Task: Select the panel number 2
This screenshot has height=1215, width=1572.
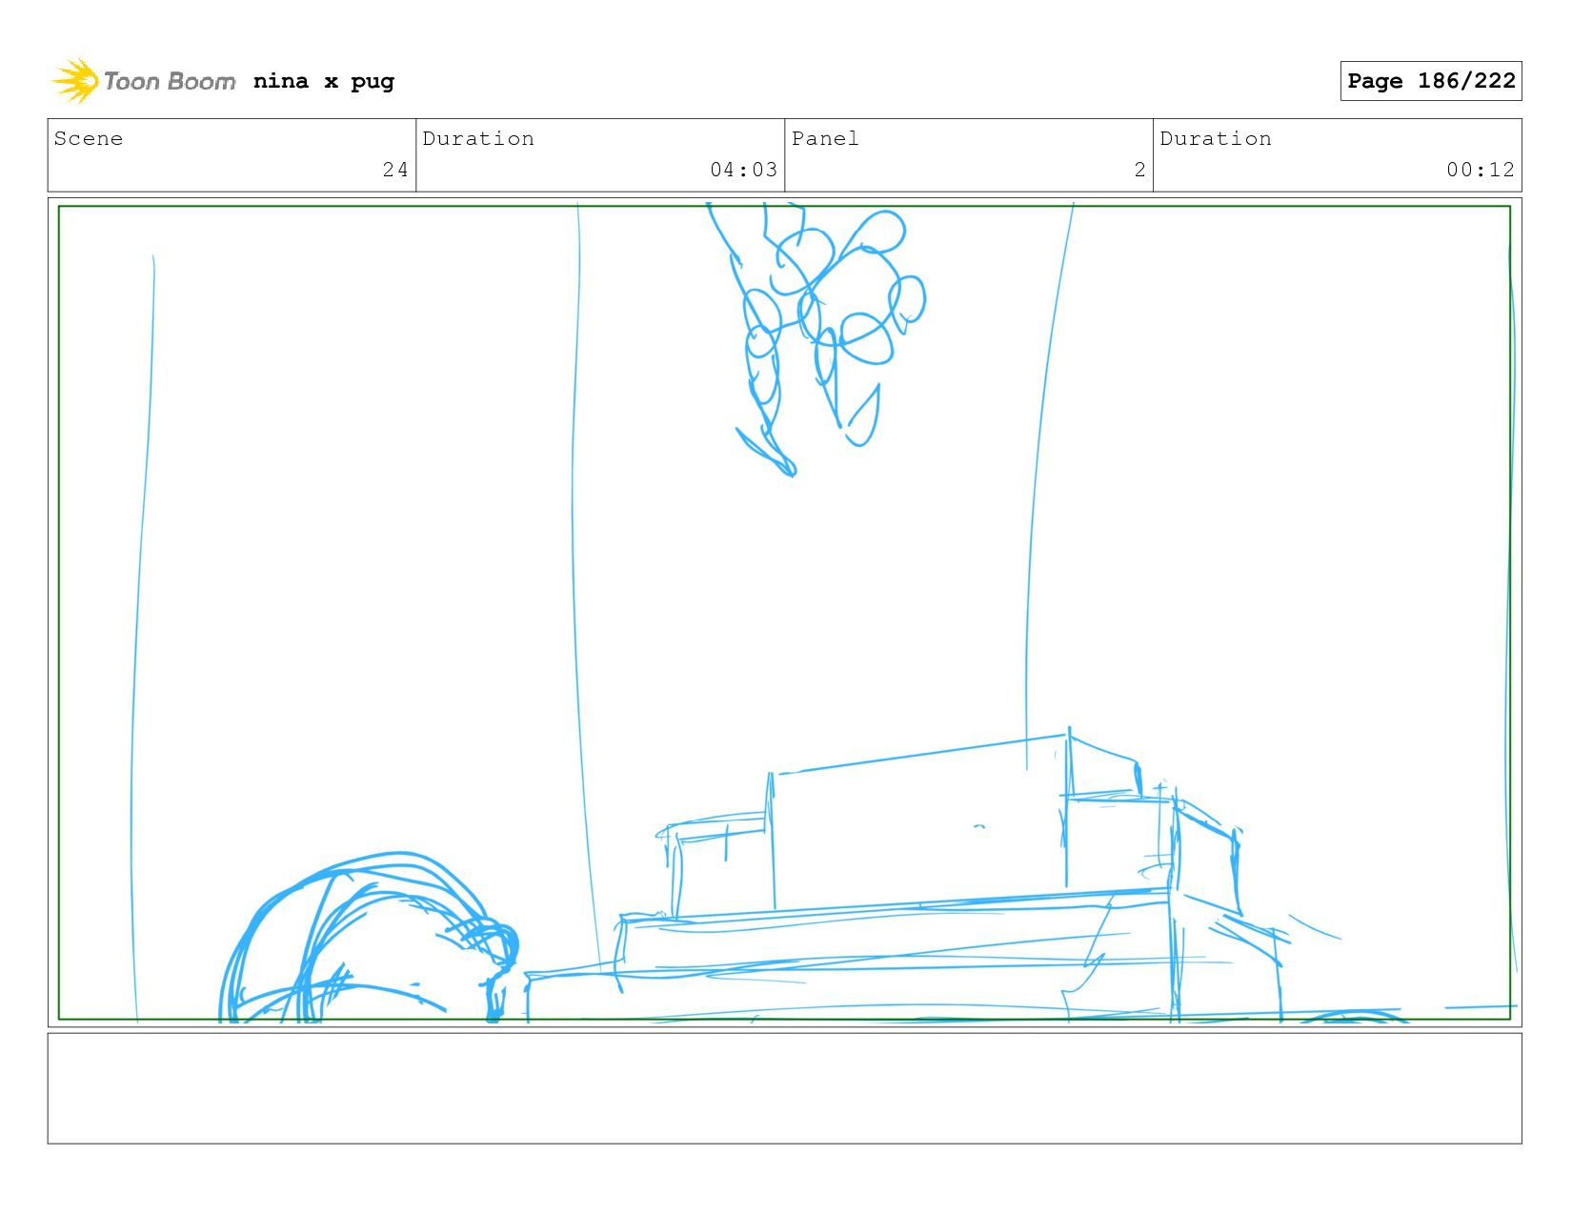Action: 1139,170
